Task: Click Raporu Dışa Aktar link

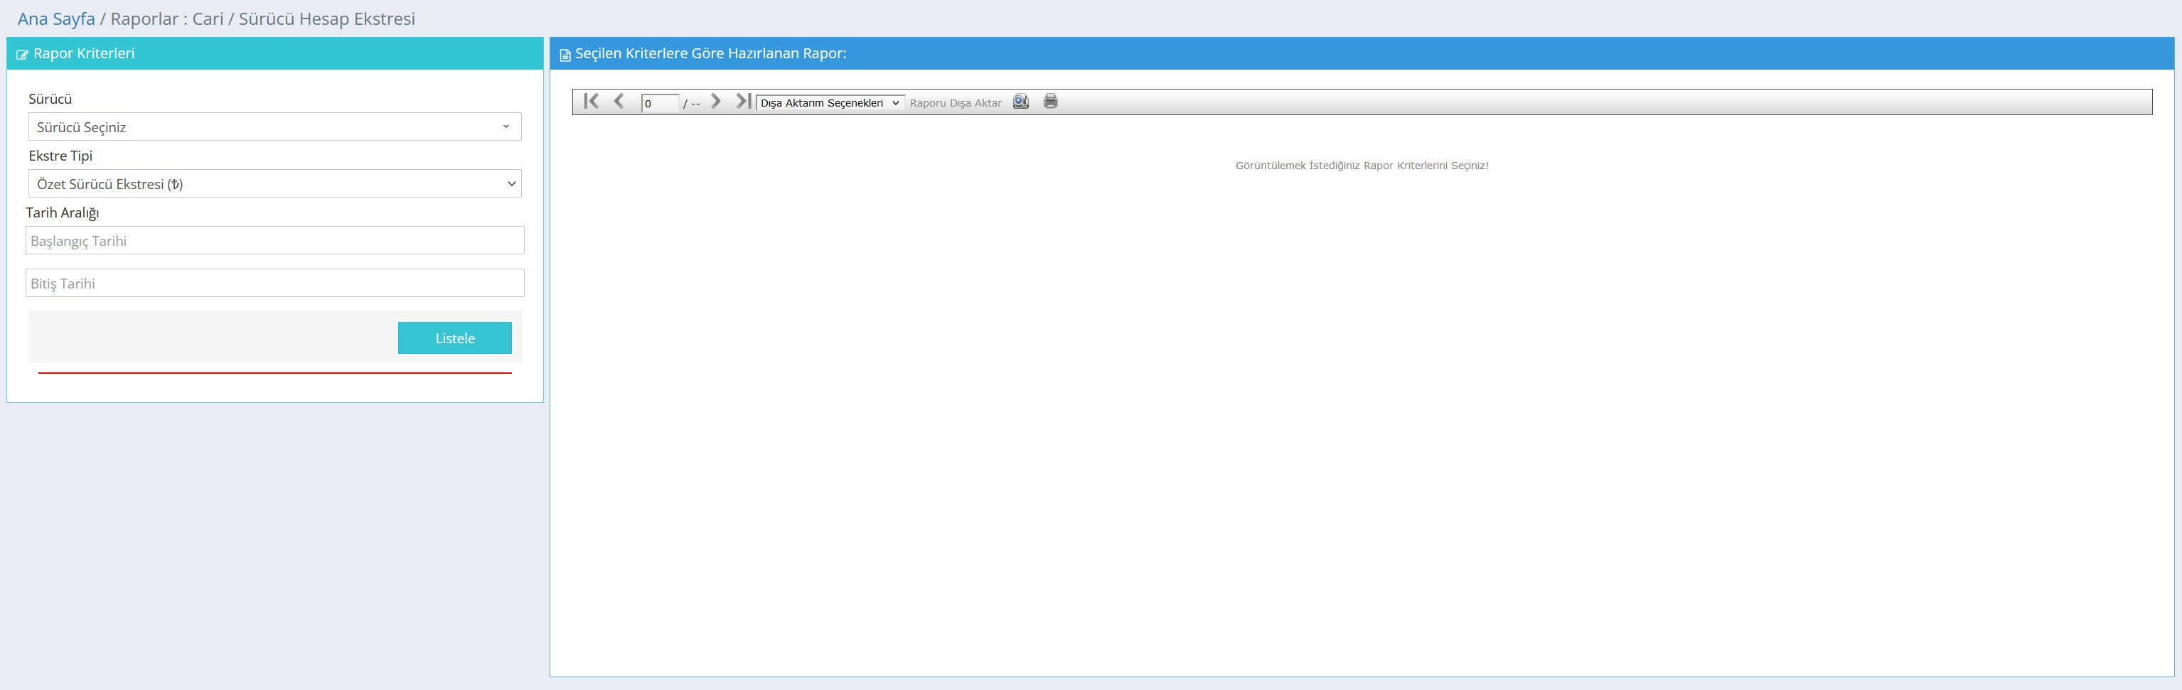Action: click(x=956, y=103)
